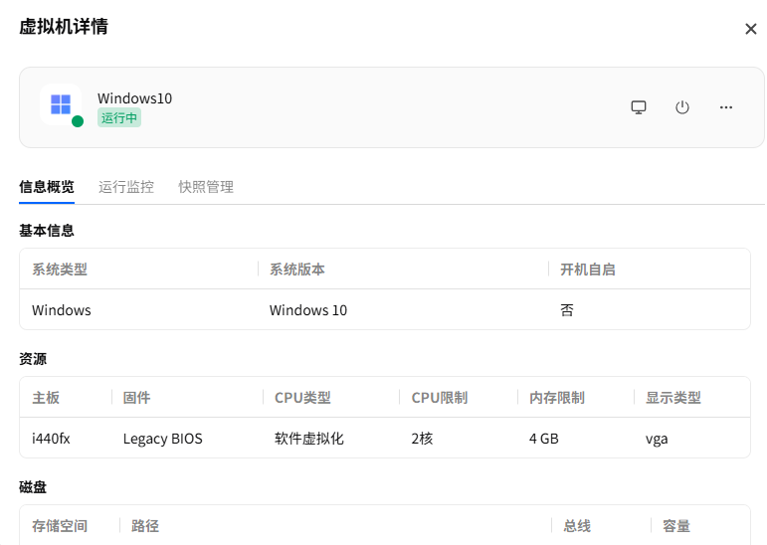Click the 4 GB memory limit value

pos(543,439)
